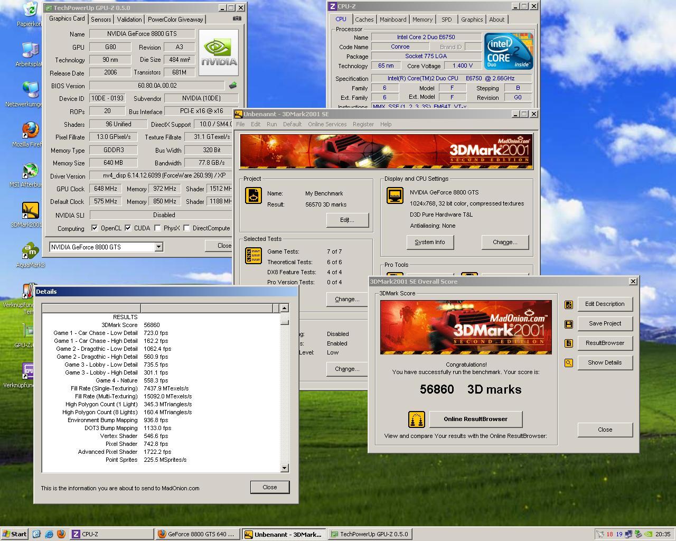The image size is (676, 541).
Task: Click the Intel Core 2 Duo logo in CPU-Z
Action: (509, 51)
